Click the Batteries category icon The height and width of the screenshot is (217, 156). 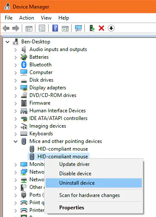(24, 57)
